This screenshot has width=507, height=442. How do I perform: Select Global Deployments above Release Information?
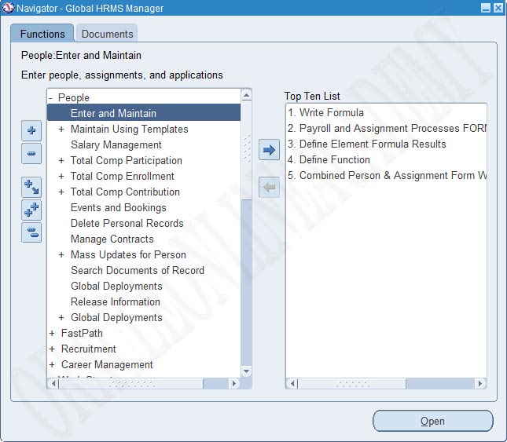[116, 286]
